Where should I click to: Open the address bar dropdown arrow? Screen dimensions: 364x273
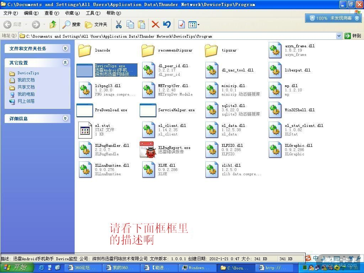point(339,36)
